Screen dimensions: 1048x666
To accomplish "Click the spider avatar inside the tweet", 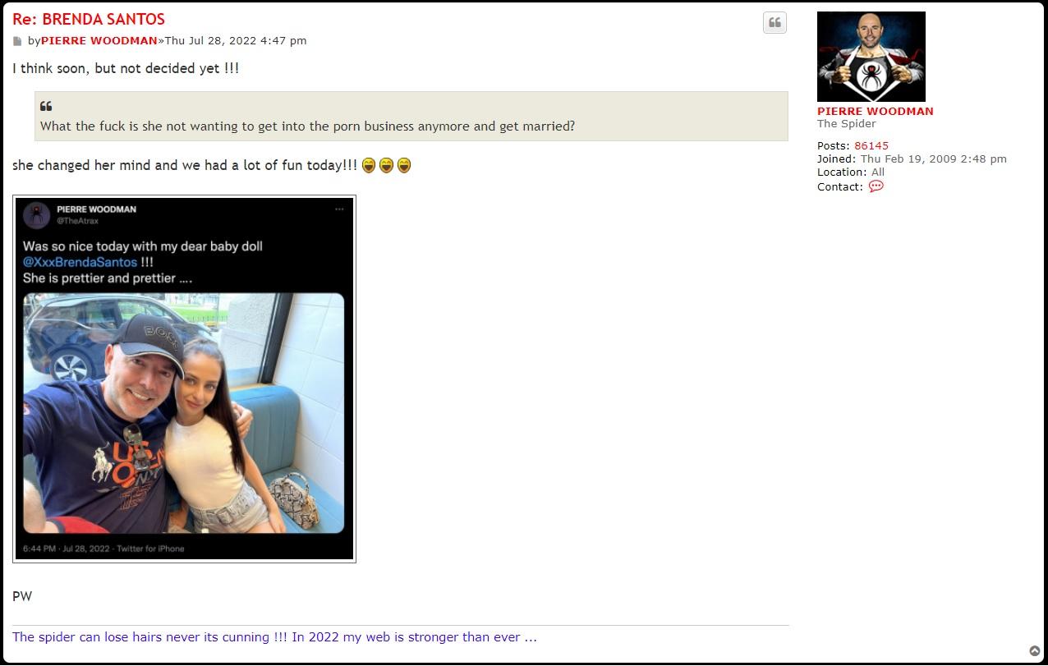I will [x=37, y=215].
